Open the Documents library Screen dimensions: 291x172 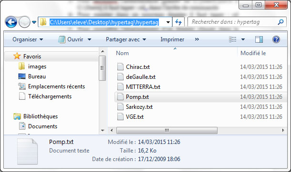coord(42,126)
